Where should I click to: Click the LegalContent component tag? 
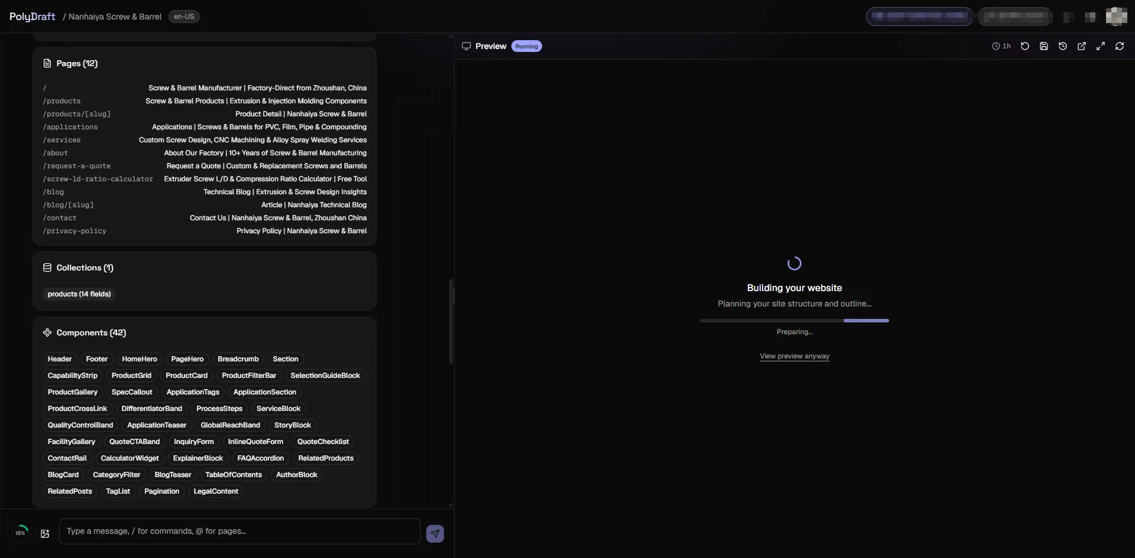tap(216, 491)
